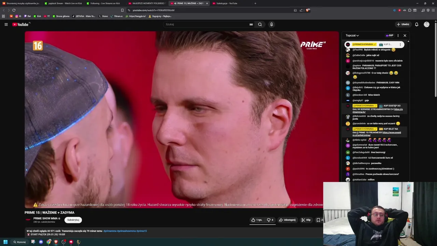The image size is (437, 246).
Task: Open the PRIME SHOW MMA channel avatar
Action: point(28,220)
